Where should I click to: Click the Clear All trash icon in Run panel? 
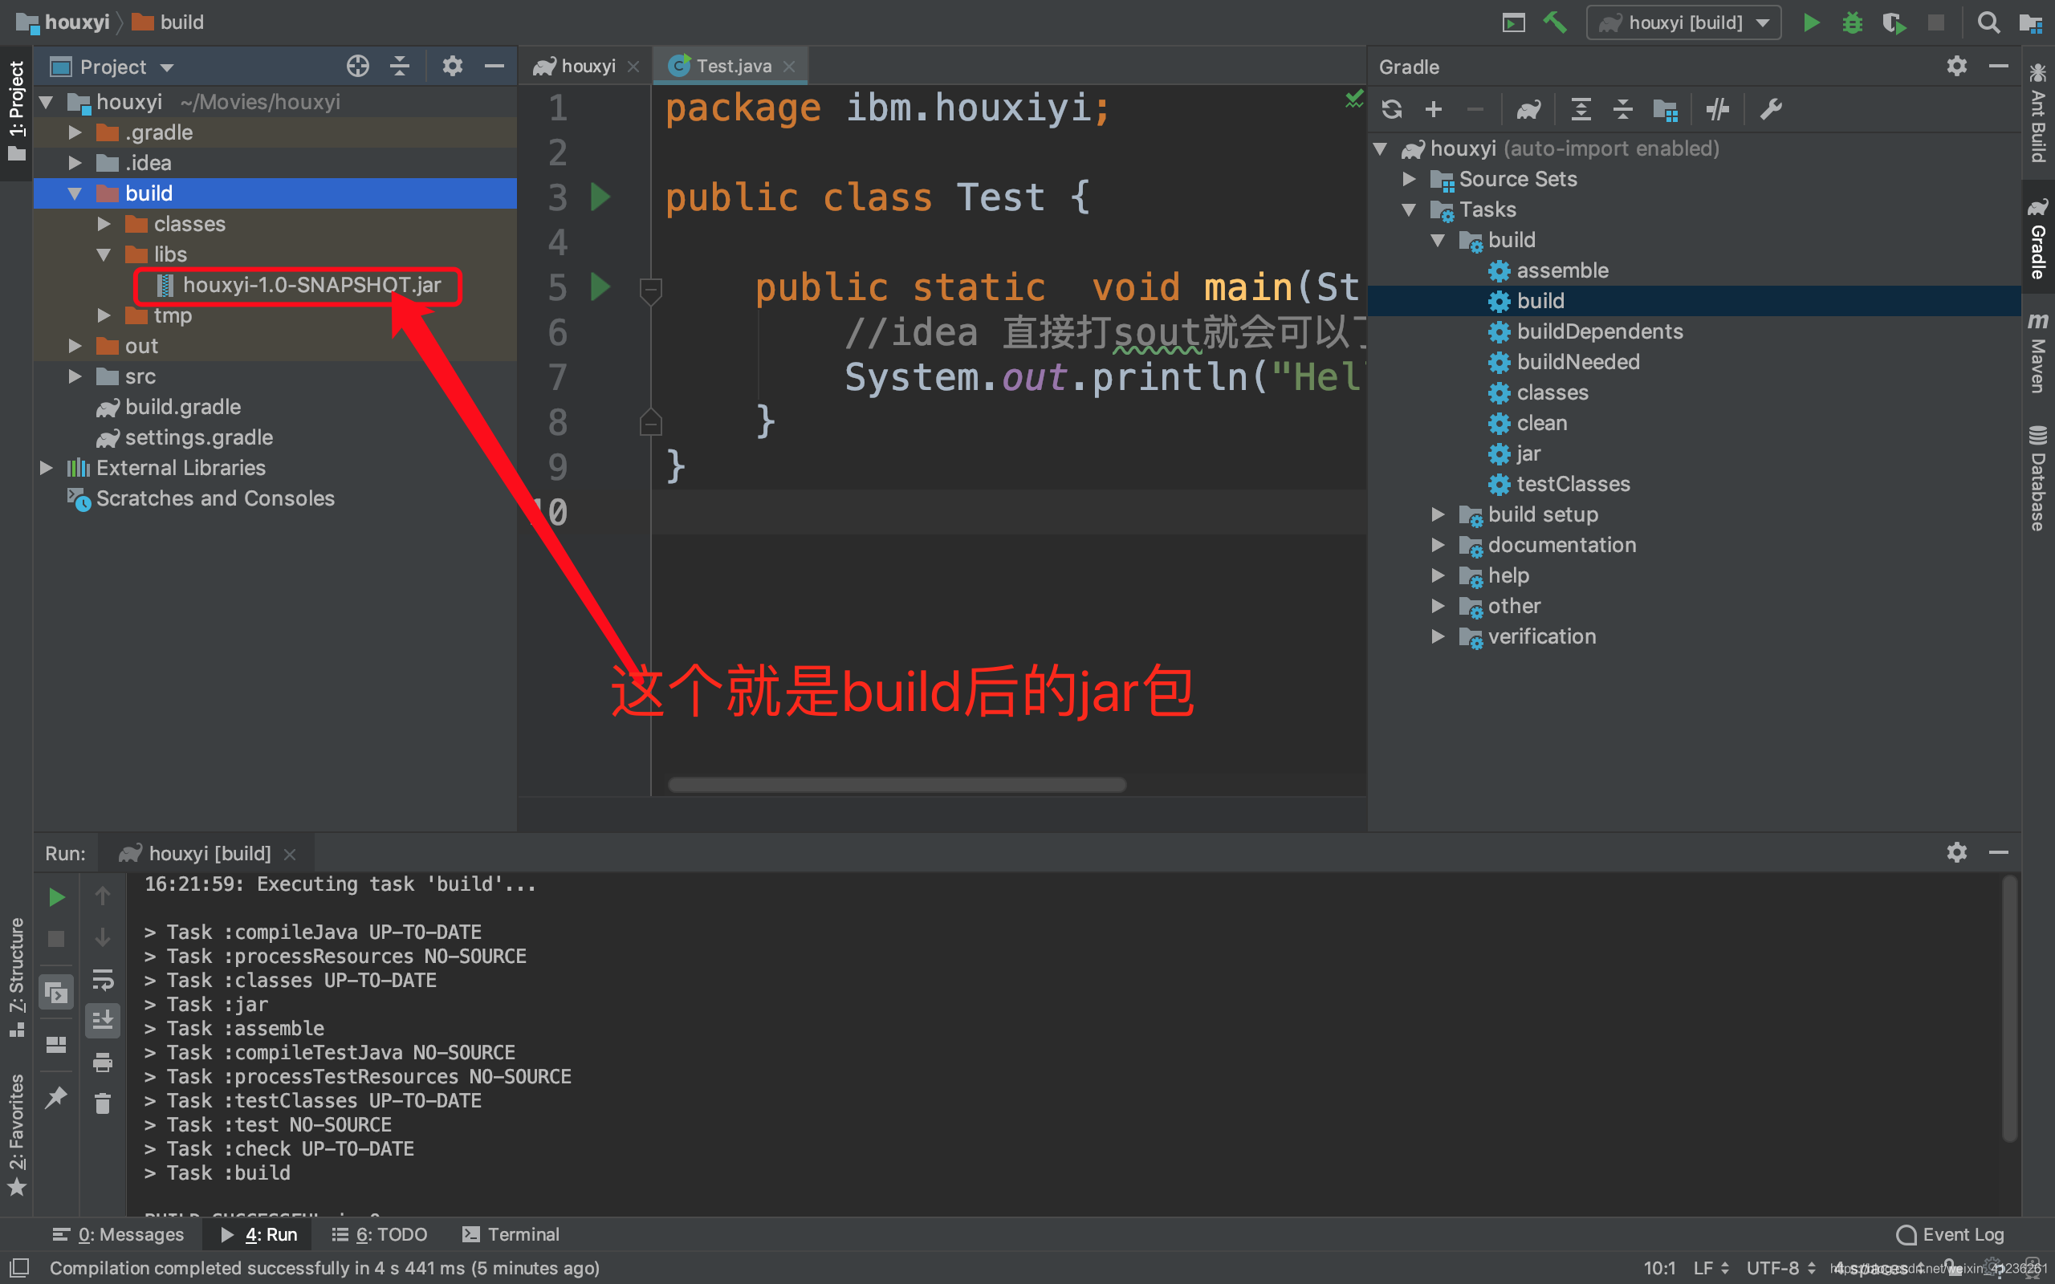click(x=103, y=1103)
